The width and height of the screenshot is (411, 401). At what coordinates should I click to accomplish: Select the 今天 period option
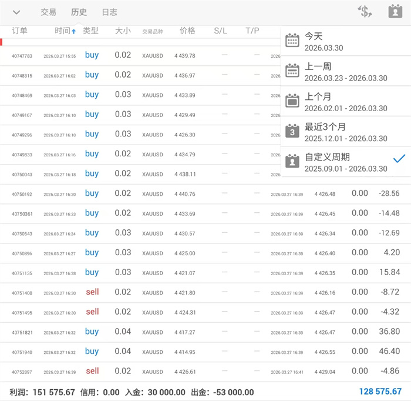click(x=345, y=41)
